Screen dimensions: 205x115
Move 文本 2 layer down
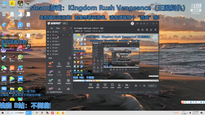(x=68, y=35)
